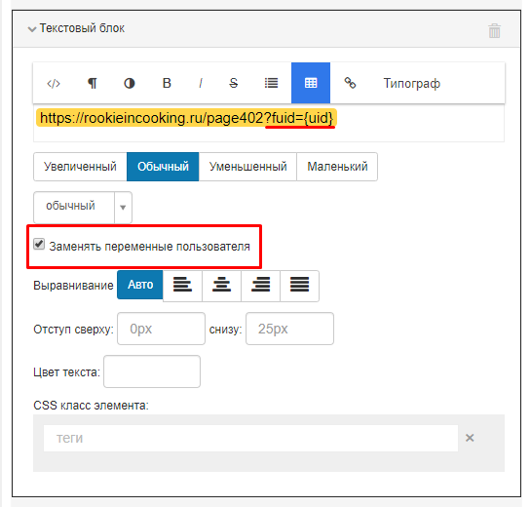Screen dimensions: 531x507
Task: Click the Отступ снизу input field
Action: 290,329
